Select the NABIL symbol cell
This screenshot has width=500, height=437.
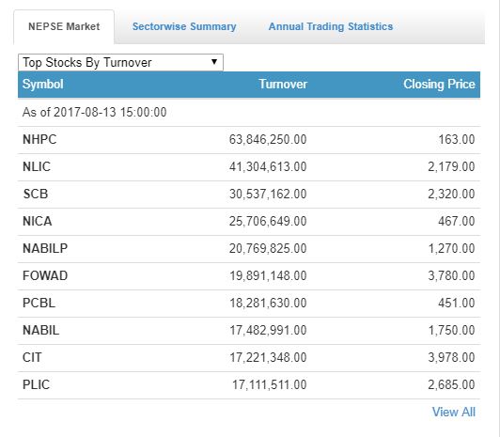(40, 330)
